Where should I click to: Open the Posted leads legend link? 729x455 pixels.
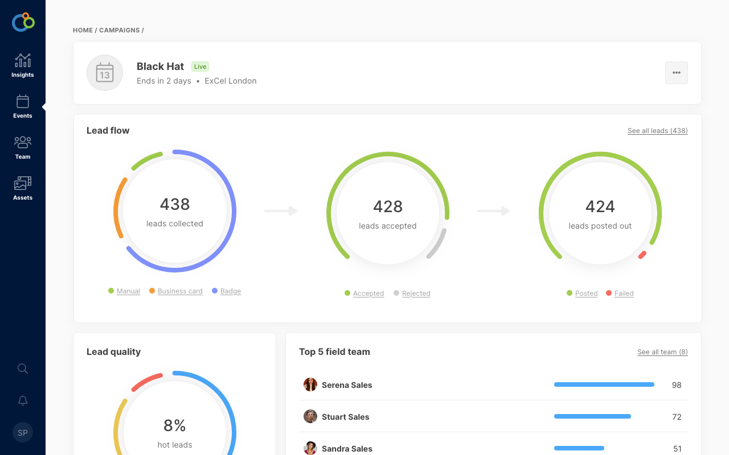click(x=587, y=293)
